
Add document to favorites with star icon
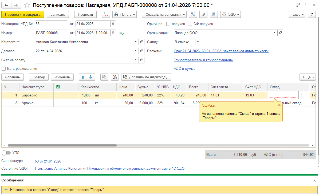tap(27, 5)
